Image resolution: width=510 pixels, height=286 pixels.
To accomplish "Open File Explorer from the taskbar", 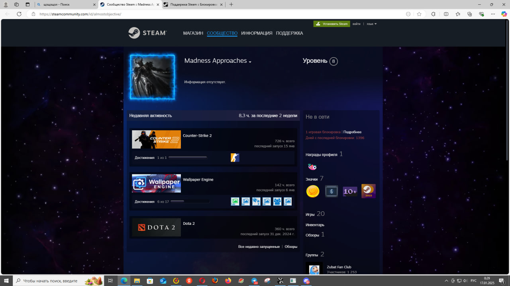I will 137,281.
